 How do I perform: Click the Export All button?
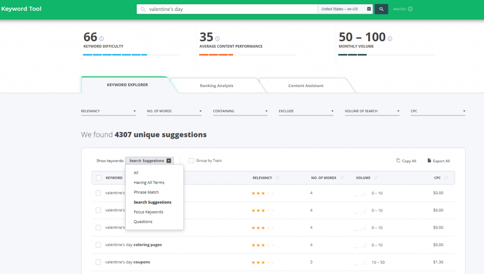(439, 161)
